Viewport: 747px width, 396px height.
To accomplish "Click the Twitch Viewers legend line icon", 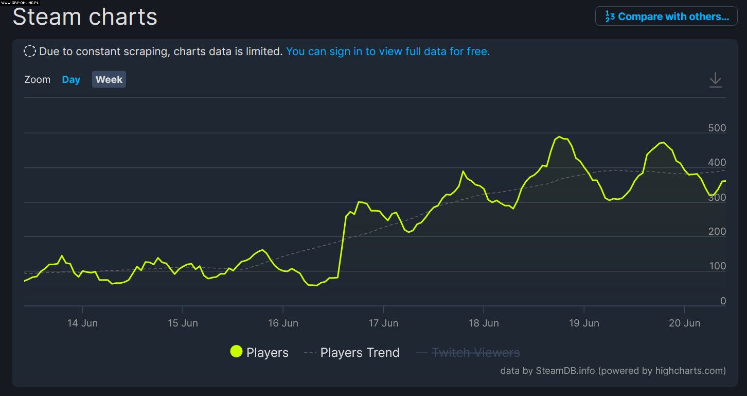I will (x=422, y=353).
